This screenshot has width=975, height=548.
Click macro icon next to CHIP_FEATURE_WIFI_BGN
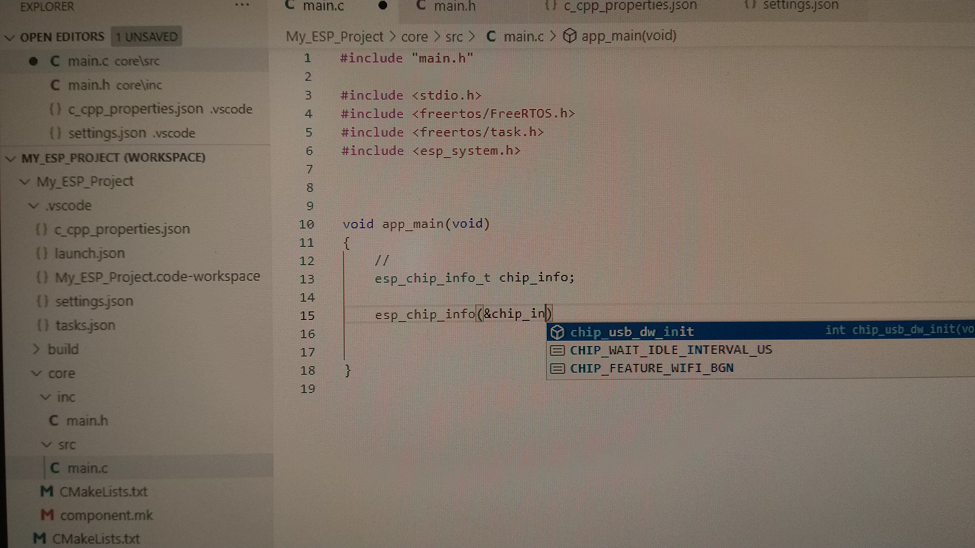(557, 368)
